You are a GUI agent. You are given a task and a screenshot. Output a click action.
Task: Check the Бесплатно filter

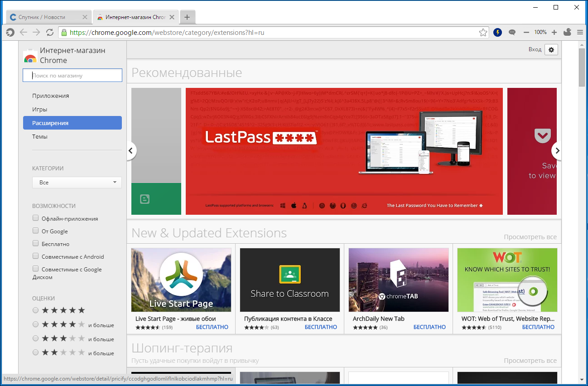(36, 243)
